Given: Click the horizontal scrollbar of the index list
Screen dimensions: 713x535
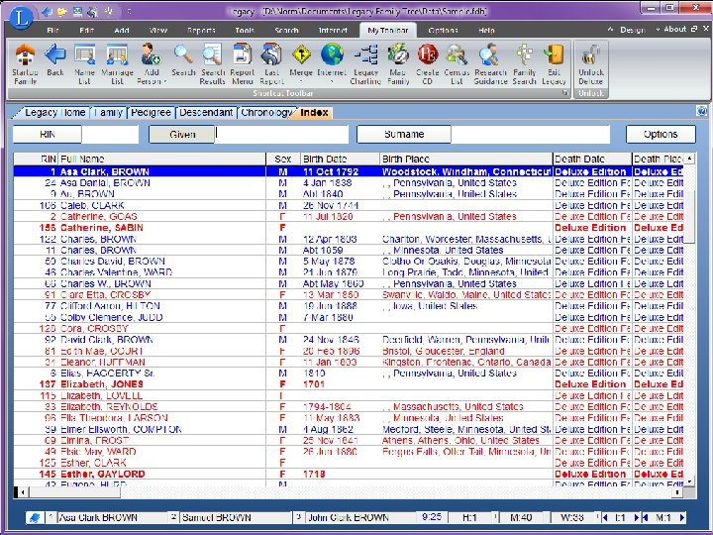Looking at the screenshot, I should 350,491.
